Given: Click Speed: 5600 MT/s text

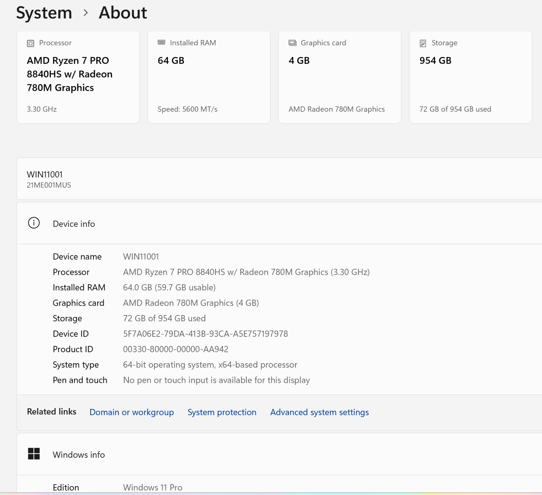Looking at the screenshot, I should click(x=187, y=109).
